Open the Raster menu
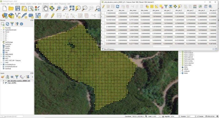Viewport: 219px width, 118px height. 39,4
